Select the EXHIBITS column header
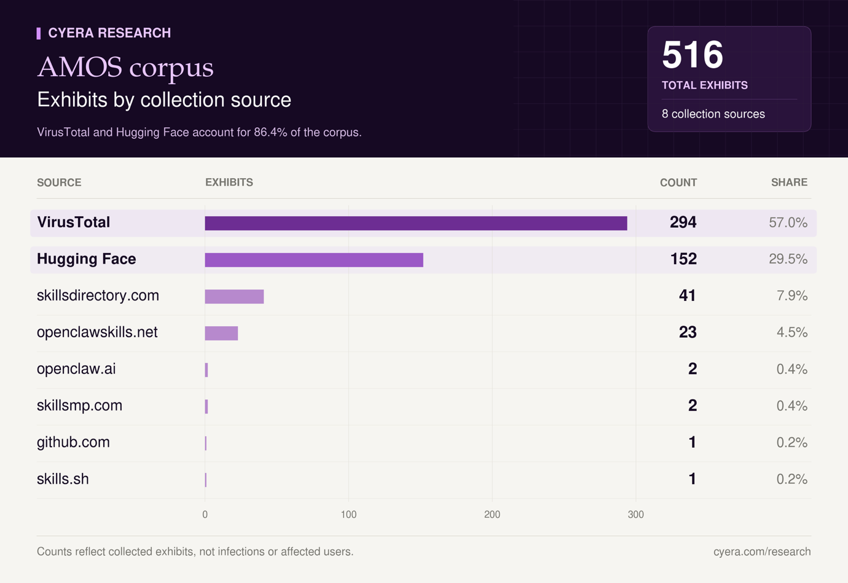 click(x=229, y=182)
